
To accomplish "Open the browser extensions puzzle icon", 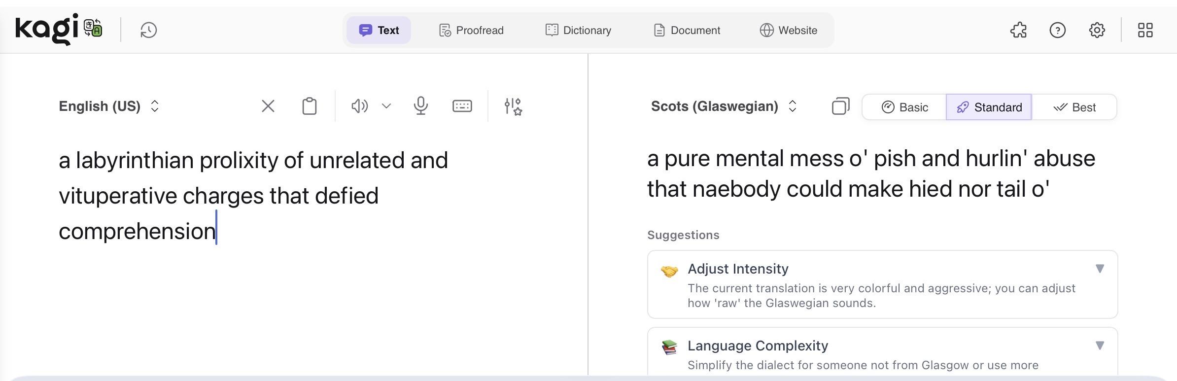I will point(1018,30).
